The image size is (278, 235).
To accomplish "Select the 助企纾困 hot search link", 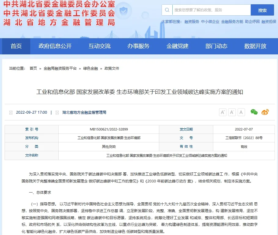I will 252,22.
